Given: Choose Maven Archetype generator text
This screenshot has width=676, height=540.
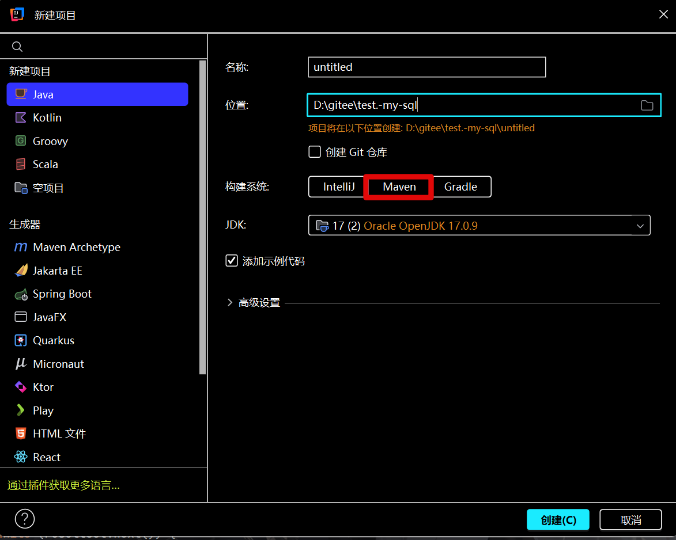Looking at the screenshot, I should (76, 247).
